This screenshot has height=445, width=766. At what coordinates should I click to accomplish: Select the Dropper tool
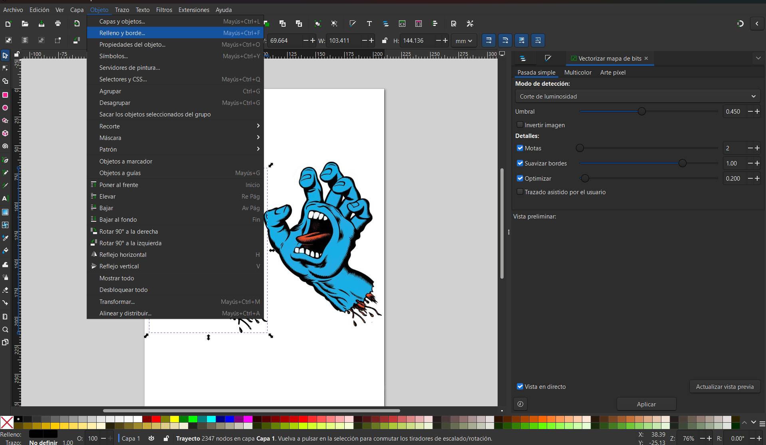5,238
